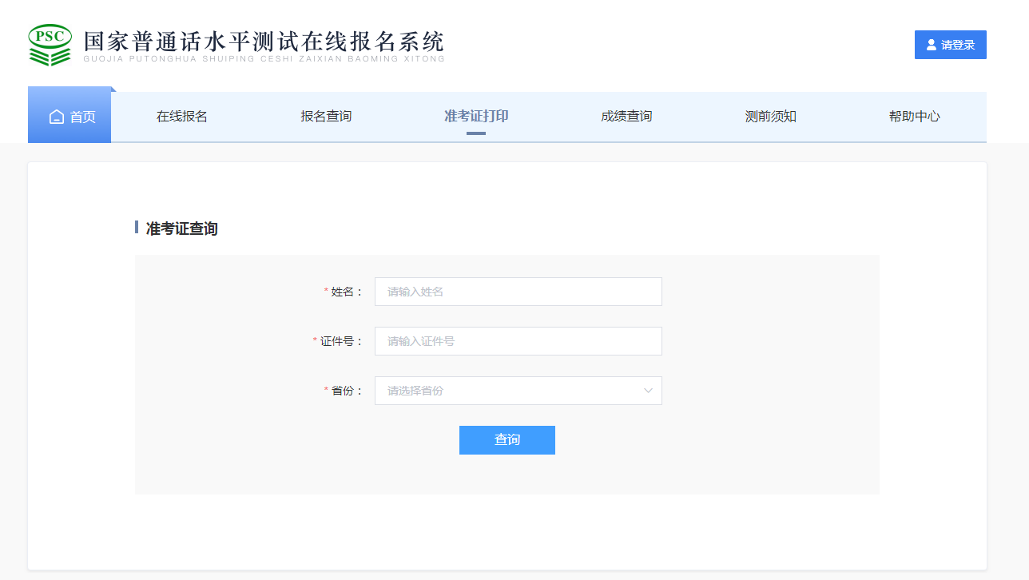
Task: Select the 准考证打印 tab
Action: tap(476, 117)
